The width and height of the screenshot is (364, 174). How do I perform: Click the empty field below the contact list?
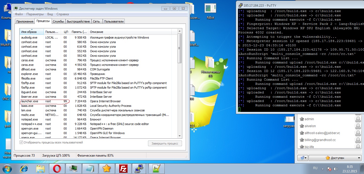point(329,152)
